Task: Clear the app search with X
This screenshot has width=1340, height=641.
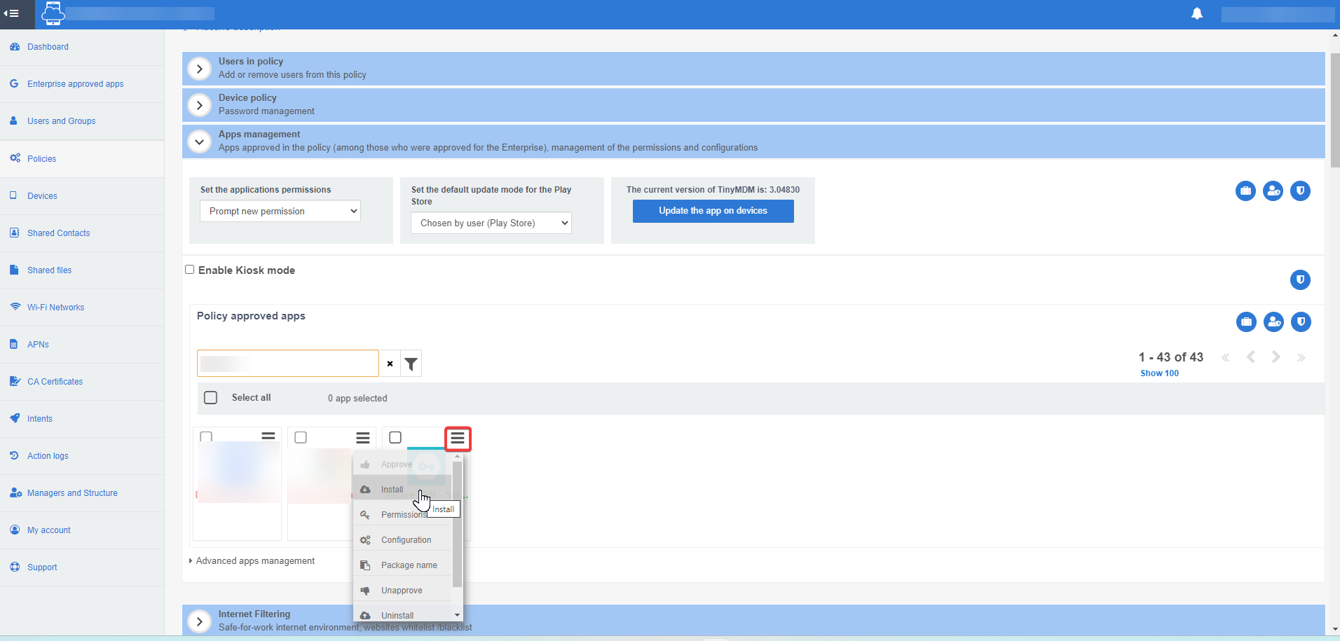Action: click(x=390, y=364)
